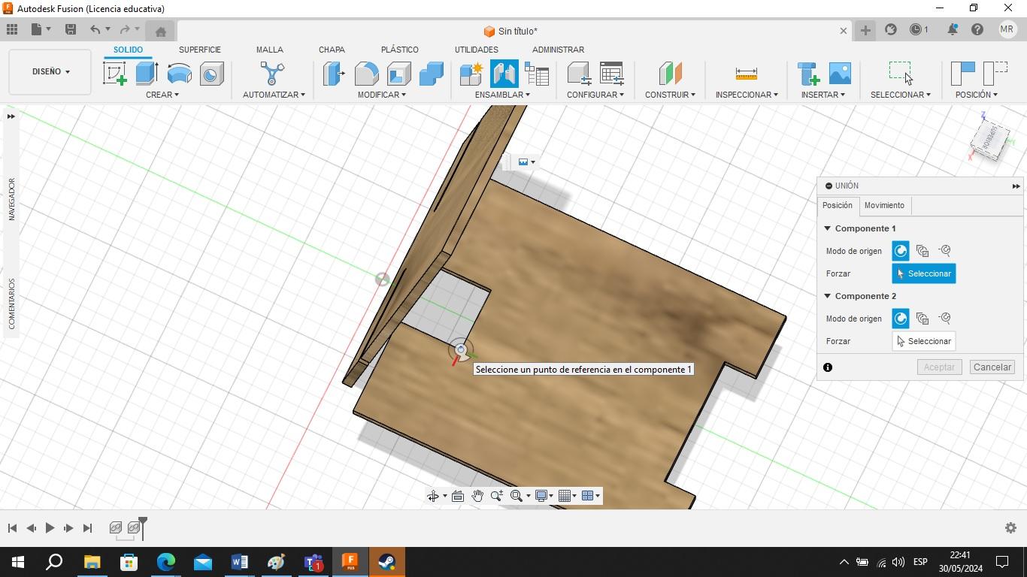The width and height of the screenshot is (1027, 577).
Task: Switch to the UTILIDADES tab
Action: click(476, 50)
